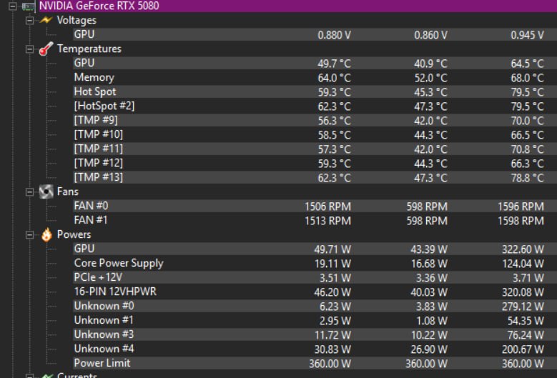Click the fan icon next to Fans
Viewport: 557px width, 378px height.
coord(46,192)
